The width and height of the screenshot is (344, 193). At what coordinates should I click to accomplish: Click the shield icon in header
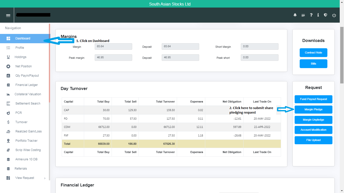point(326,15)
